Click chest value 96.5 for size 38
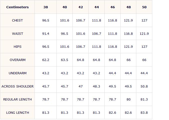This screenshot has height=120, width=169. [x=46, y=20]
